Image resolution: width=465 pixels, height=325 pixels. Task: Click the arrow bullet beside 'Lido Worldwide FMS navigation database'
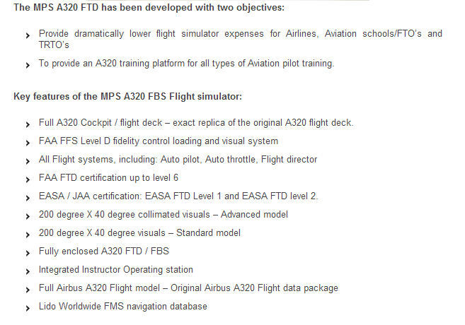point(28,308)
